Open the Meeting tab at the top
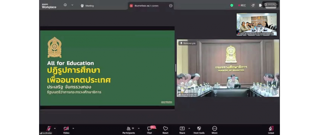This screenshot has height=135, width=319. pyautogui.click(x=87, y=6)
